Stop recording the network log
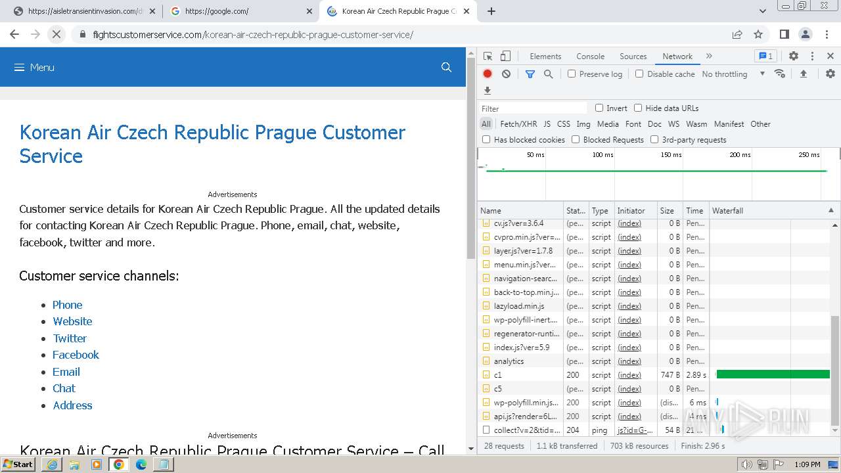Screen dimensions: 841x473 coord(488,74)
